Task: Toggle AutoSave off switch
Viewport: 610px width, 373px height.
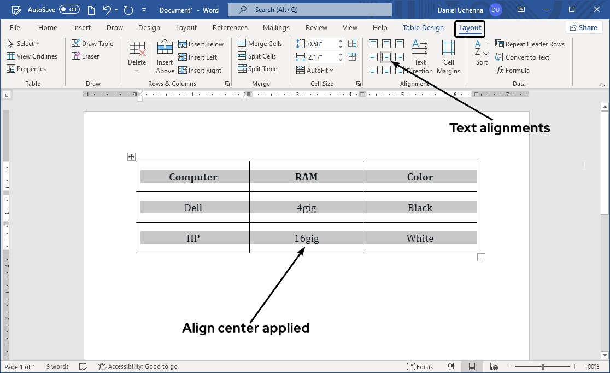Action: pyautogui.click(x=69, y=9)
